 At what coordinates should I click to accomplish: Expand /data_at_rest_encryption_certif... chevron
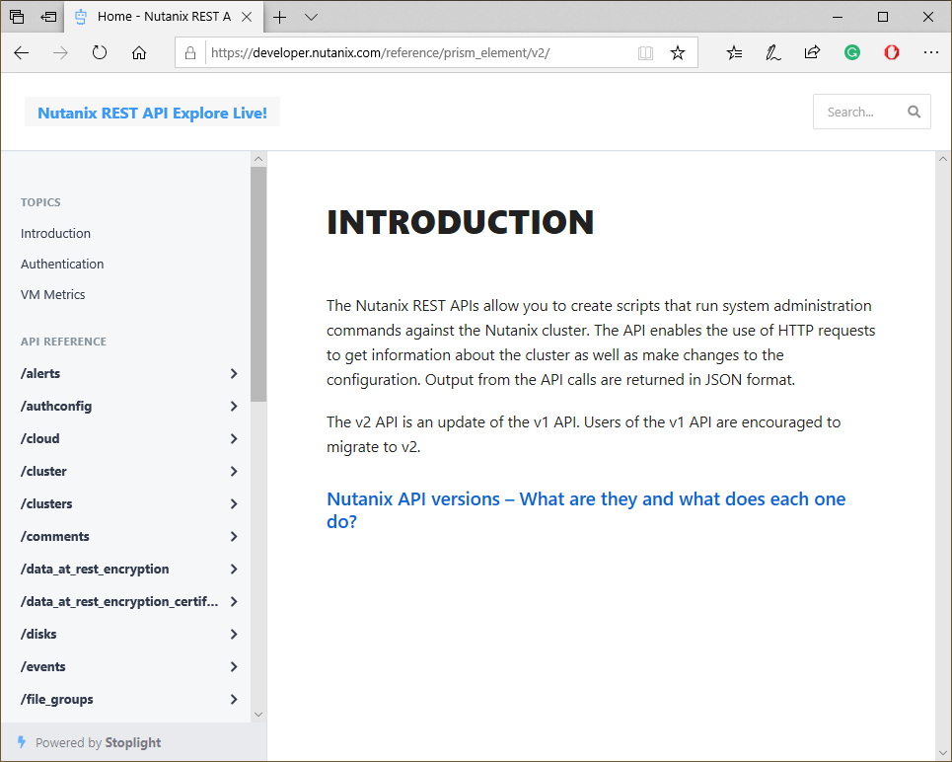tap(234, 601)
